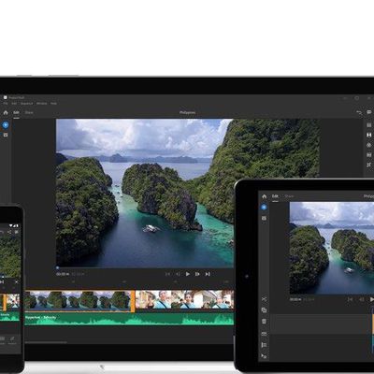Open Edit menu in laptop menu bar
This screenshot has width=374, height=374.
tap(14, 104)
